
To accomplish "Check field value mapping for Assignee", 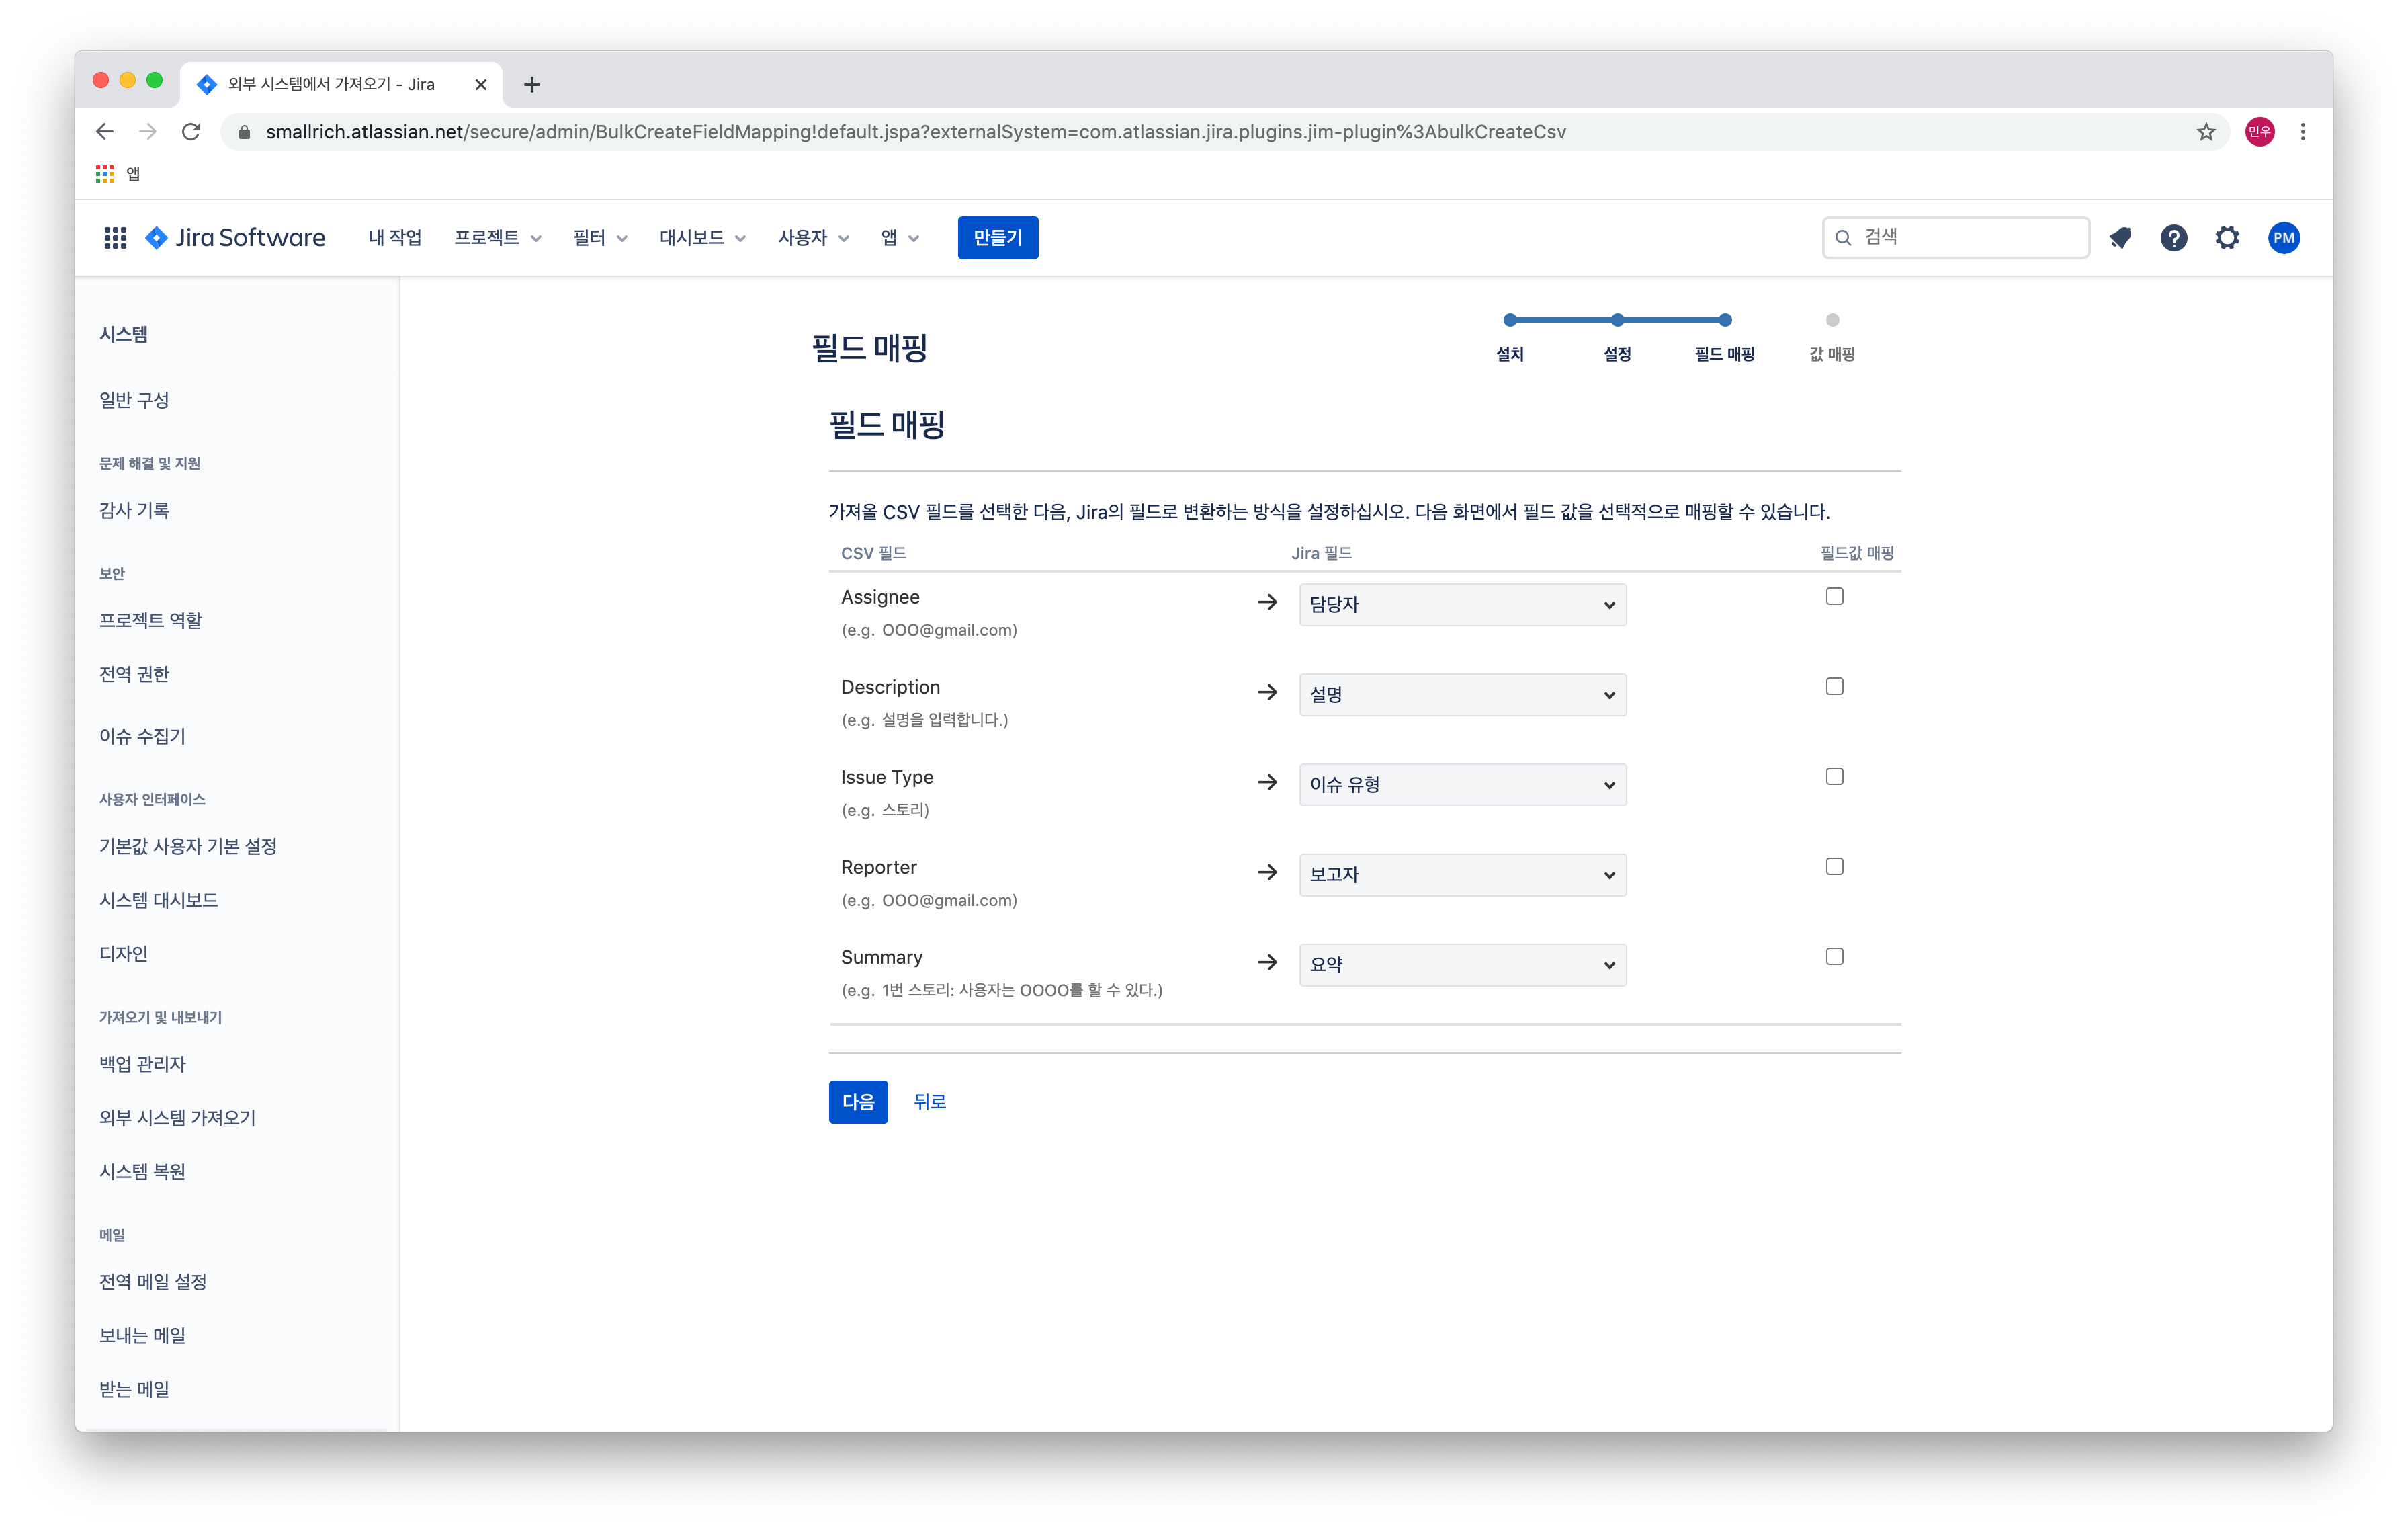I will point(1834,596).
